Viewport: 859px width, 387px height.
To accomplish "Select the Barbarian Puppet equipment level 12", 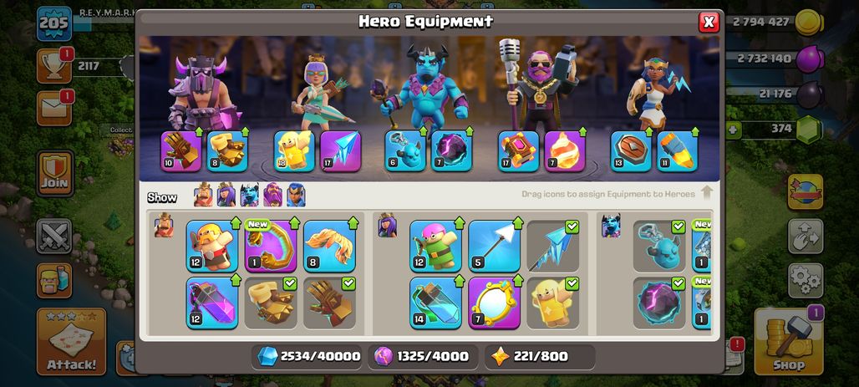I will click(x=212, y=246).
